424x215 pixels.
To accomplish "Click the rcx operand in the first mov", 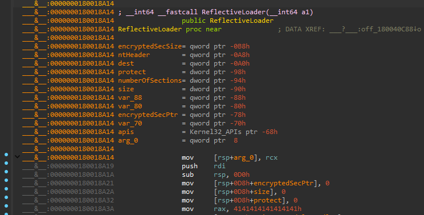I will pyautogui.click(x=271, y=157).
